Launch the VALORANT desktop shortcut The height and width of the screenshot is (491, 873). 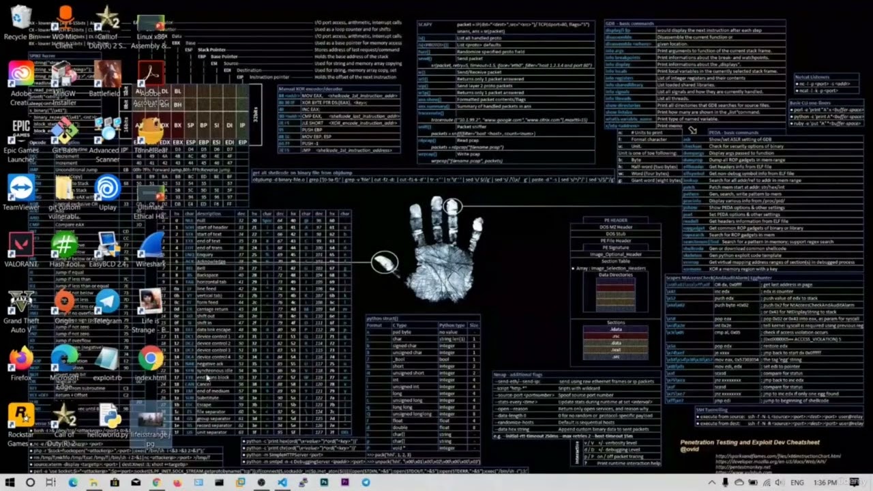click(20, 247)
